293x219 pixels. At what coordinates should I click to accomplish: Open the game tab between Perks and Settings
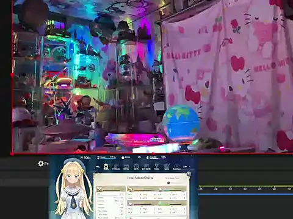[x=167, y=167]
